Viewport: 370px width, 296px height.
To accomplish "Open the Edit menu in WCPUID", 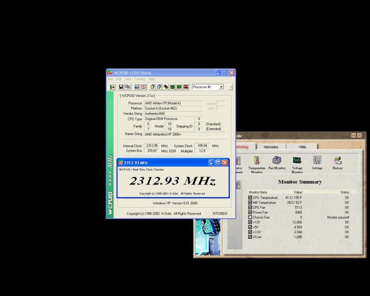I will (119, 79).
